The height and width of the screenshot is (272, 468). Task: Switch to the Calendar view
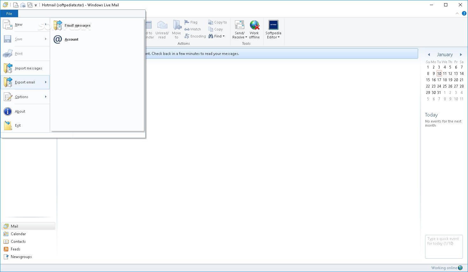(x=28, y=234)
